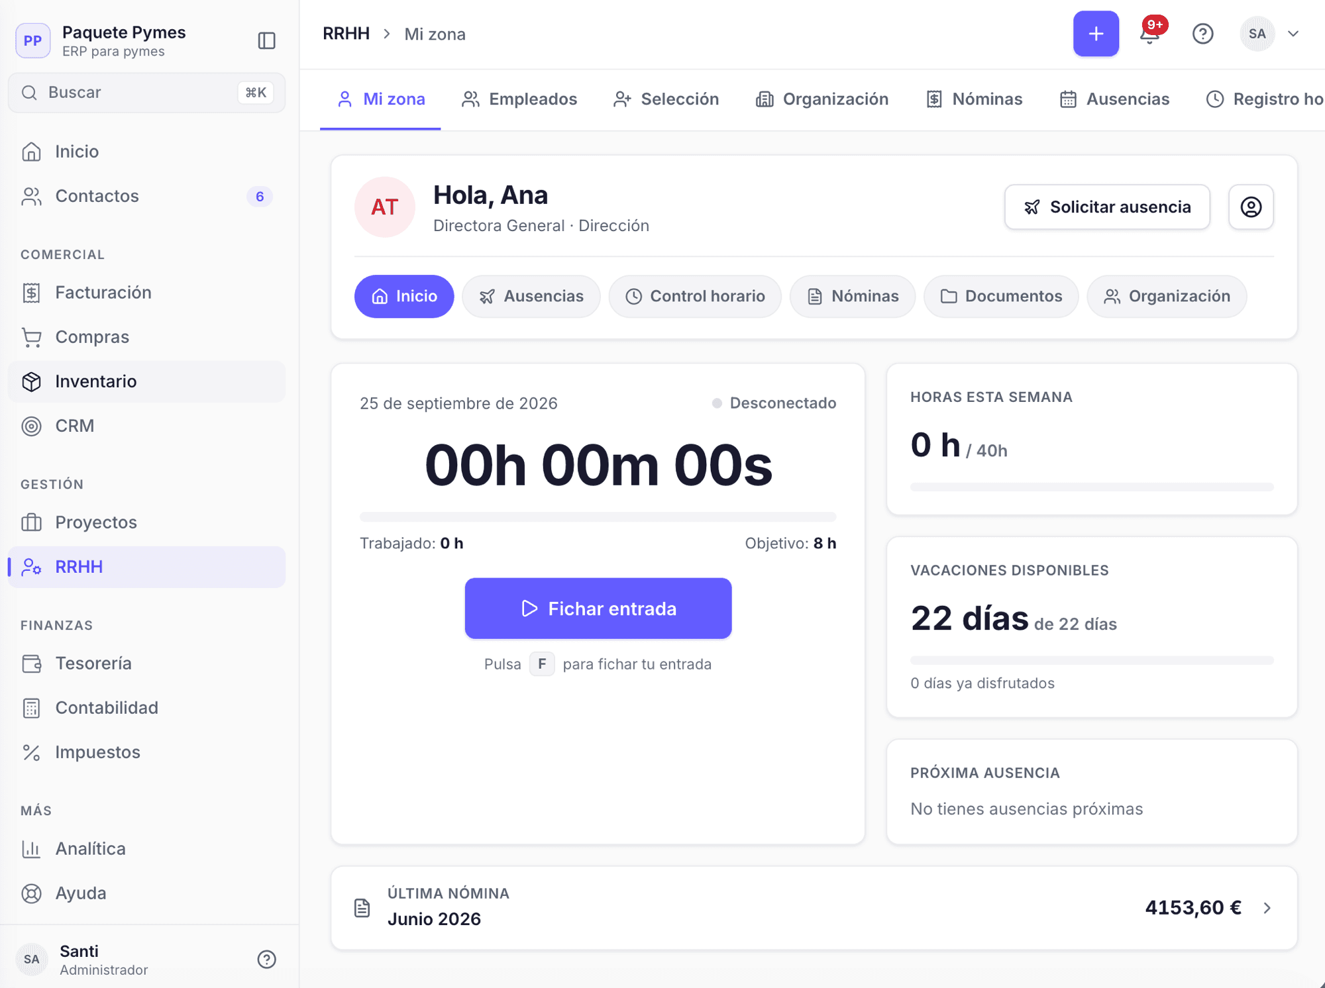
Task: Open Impuestos in sidebar
Action: pyautogui.click(x=146, y=752)
